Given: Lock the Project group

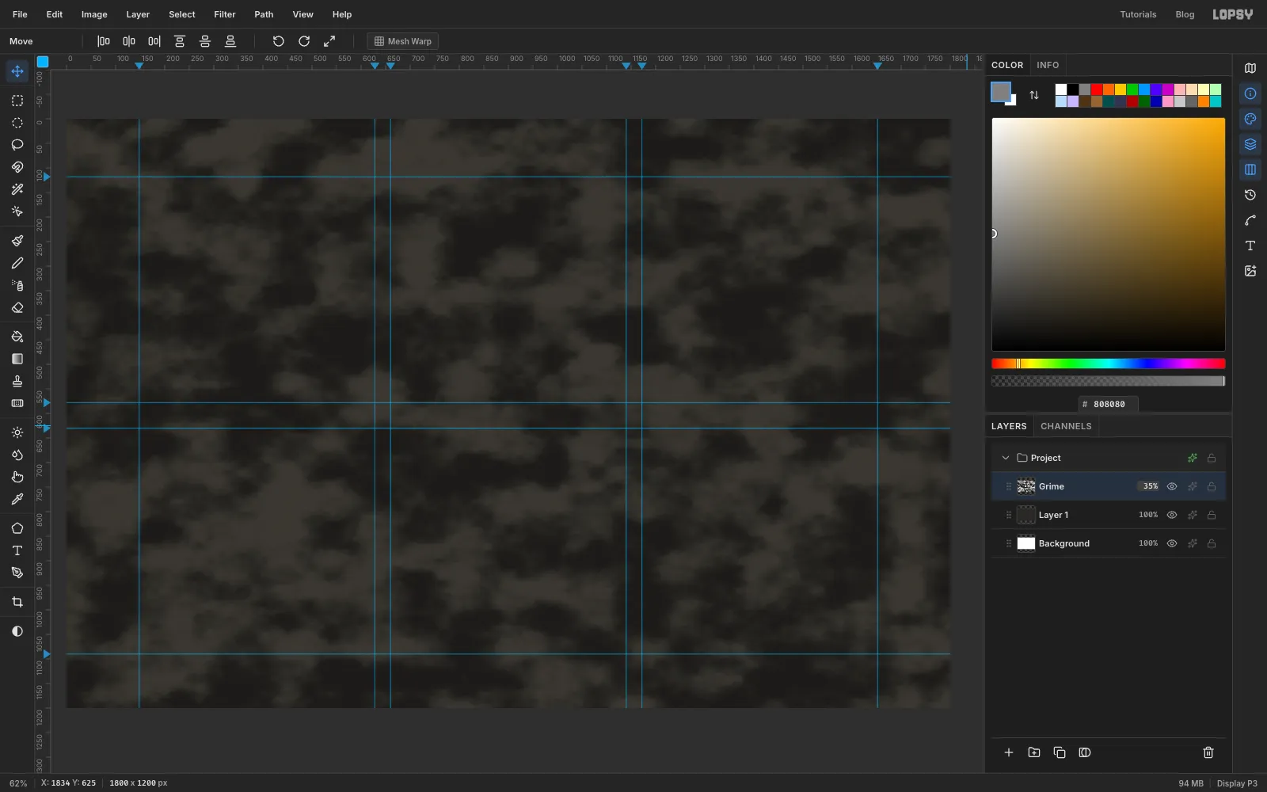Looking at the screenshot, I should pyautogui.click(x=1212, y=458).
